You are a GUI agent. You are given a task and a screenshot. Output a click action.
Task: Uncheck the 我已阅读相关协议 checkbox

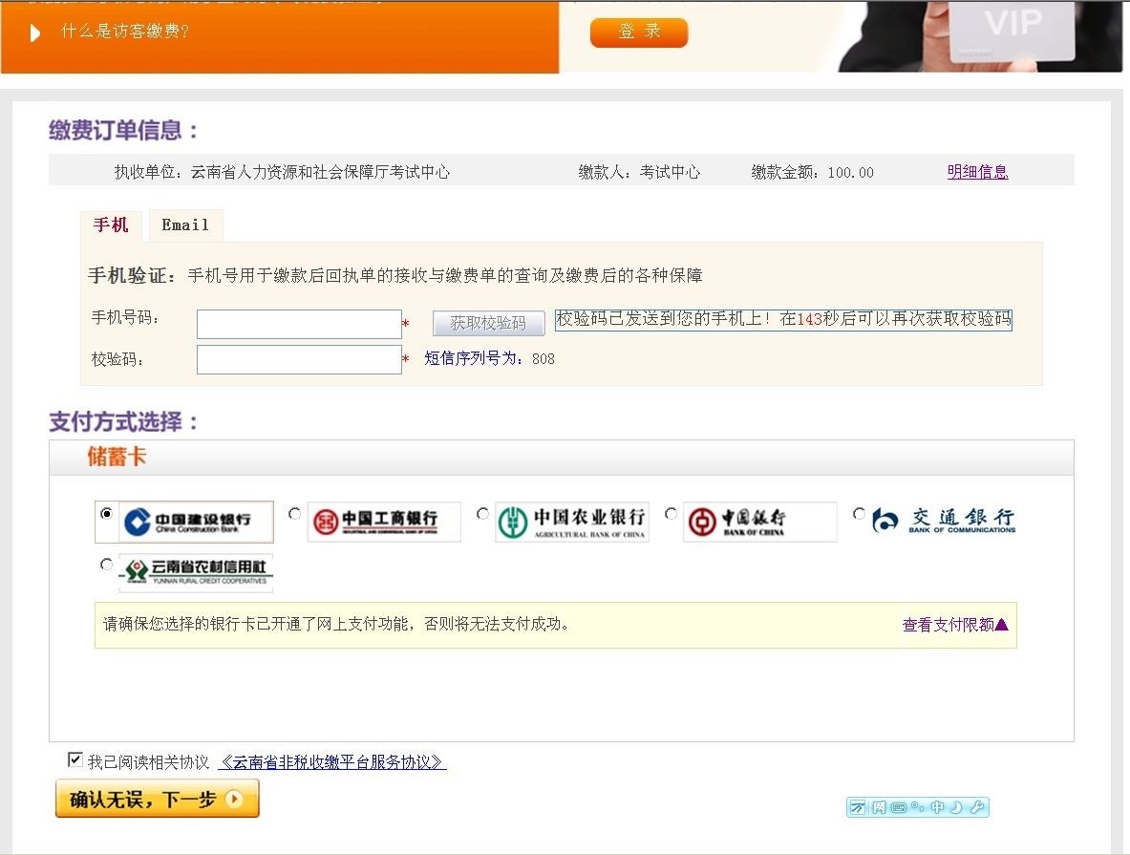pos(75,759)
